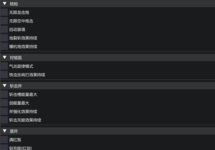Enable 地裂斩效果持续 checkbox
Image resolution: width=215 pixels, height=150 pixels.
(4, 38)
